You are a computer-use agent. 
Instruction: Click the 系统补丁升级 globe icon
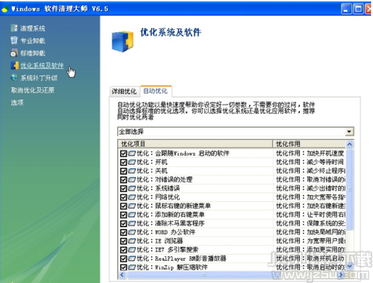[14, 77]
